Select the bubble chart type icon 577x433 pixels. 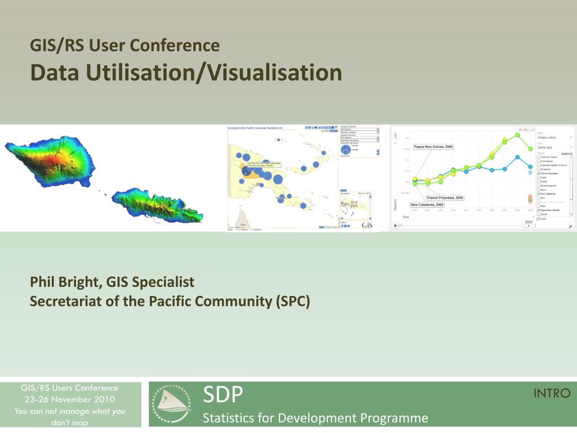coord(520,130)
